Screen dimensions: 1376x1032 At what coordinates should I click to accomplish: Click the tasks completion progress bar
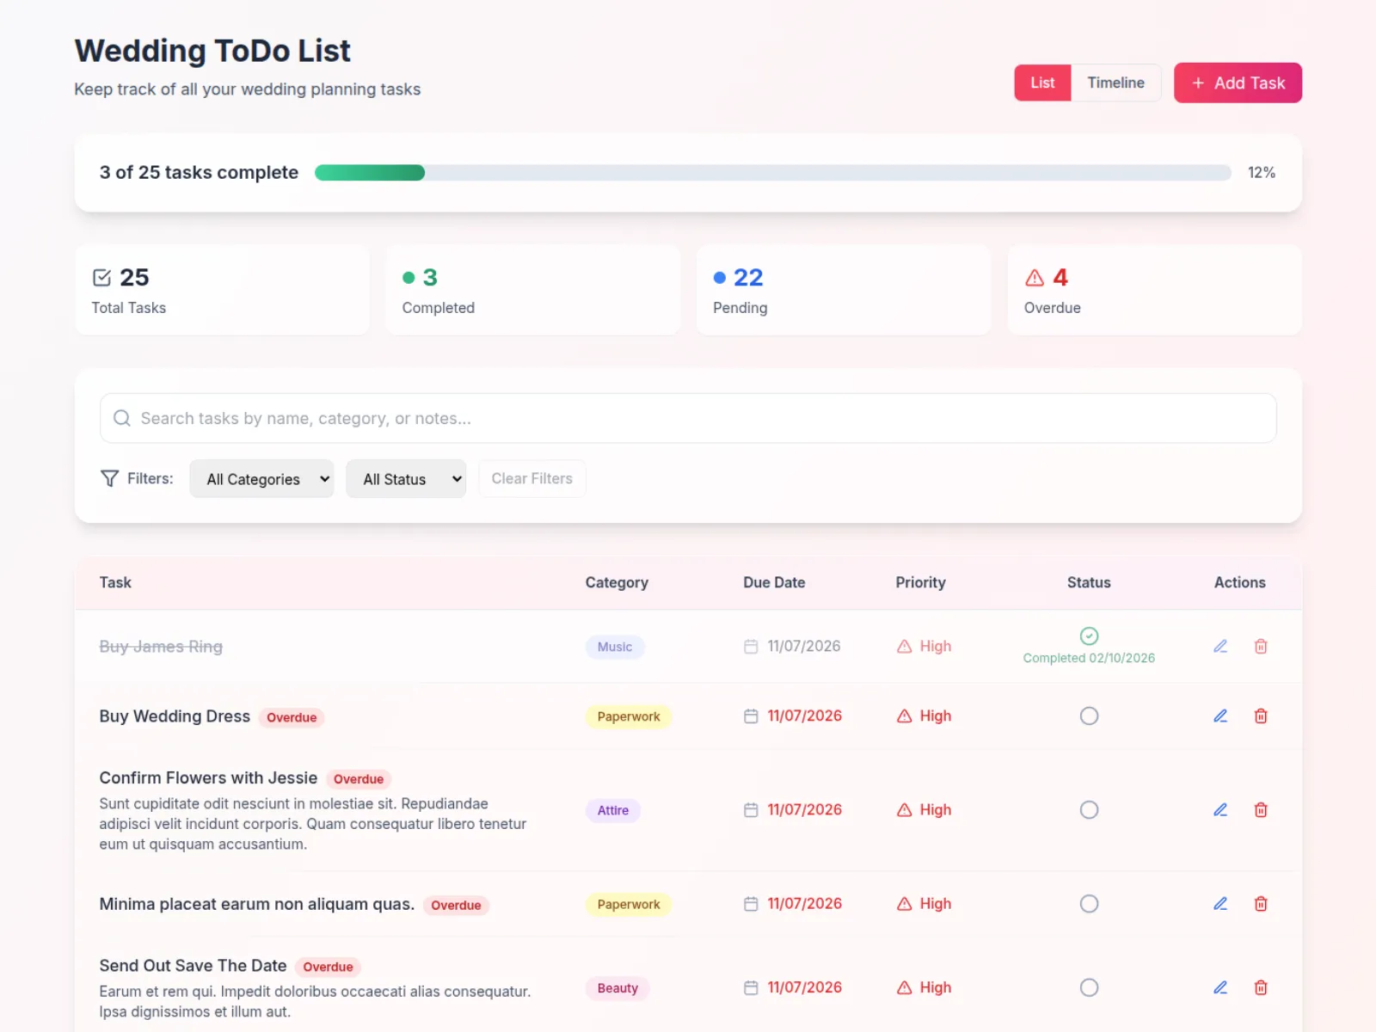[x=772, y=172]
